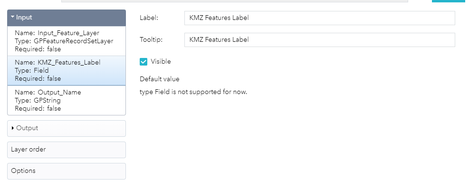This screenshot has height=190, width=469.
Task: Click the 'Label:' field caption
Action: coord(149,18)
